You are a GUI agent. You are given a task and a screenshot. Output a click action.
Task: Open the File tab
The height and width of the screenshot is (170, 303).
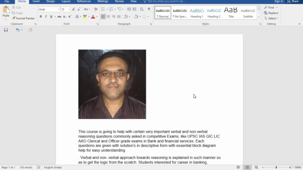click(7, 1)
